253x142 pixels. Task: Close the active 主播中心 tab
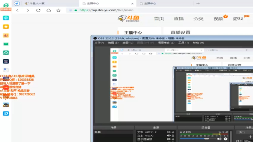click(132, 3)
